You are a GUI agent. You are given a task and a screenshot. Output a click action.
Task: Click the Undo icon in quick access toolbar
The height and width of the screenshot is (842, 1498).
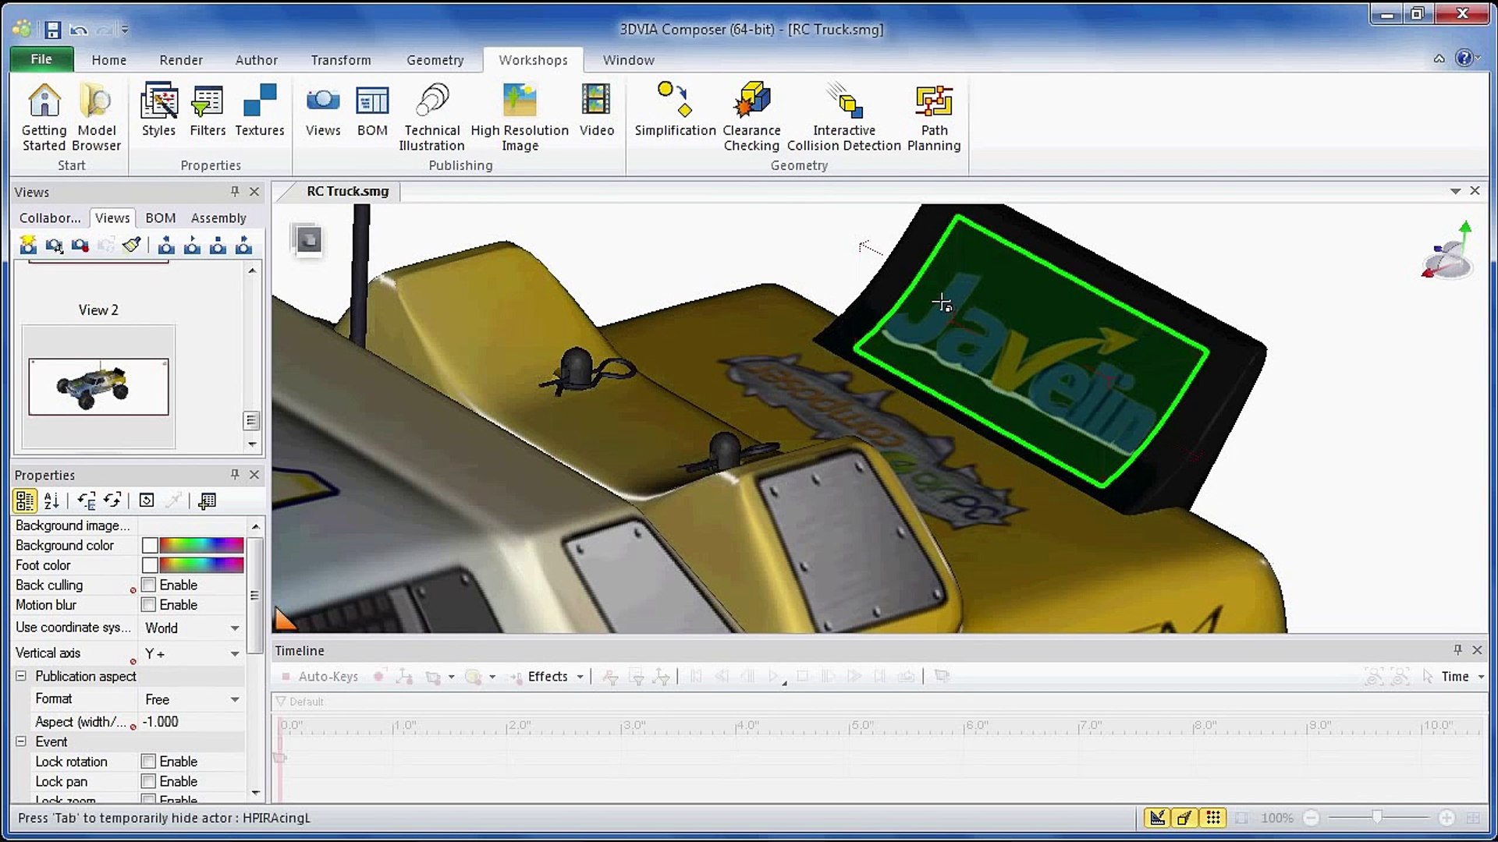tap(78, 30)
